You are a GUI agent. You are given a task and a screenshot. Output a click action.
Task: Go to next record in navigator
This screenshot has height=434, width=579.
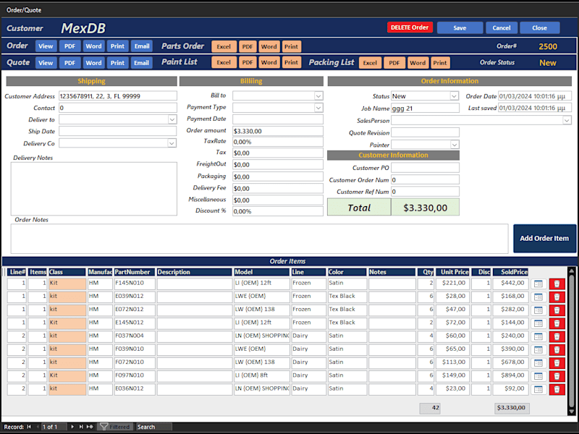tap(72, 427)
